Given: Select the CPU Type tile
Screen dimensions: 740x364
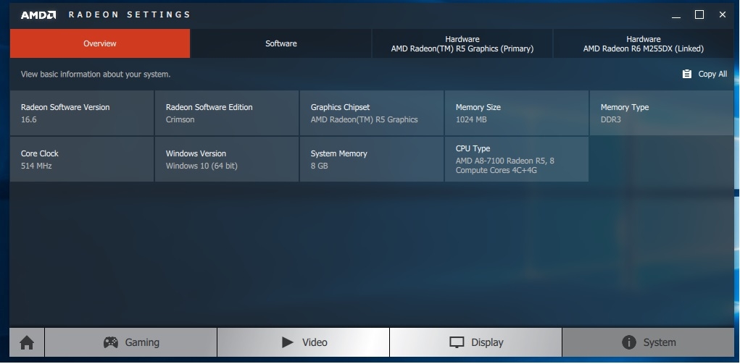Looking at the screenshot, I should (516, 159).
